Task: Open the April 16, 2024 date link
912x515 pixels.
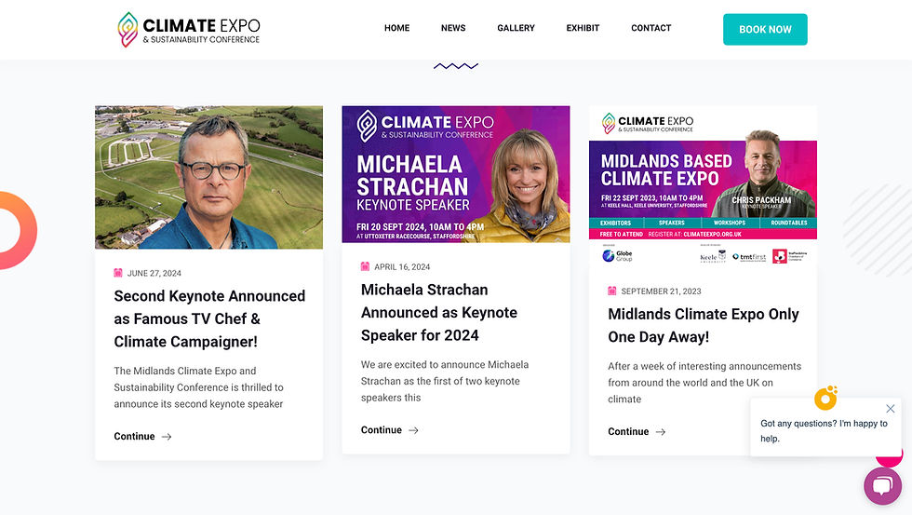Action: point(402,267)
